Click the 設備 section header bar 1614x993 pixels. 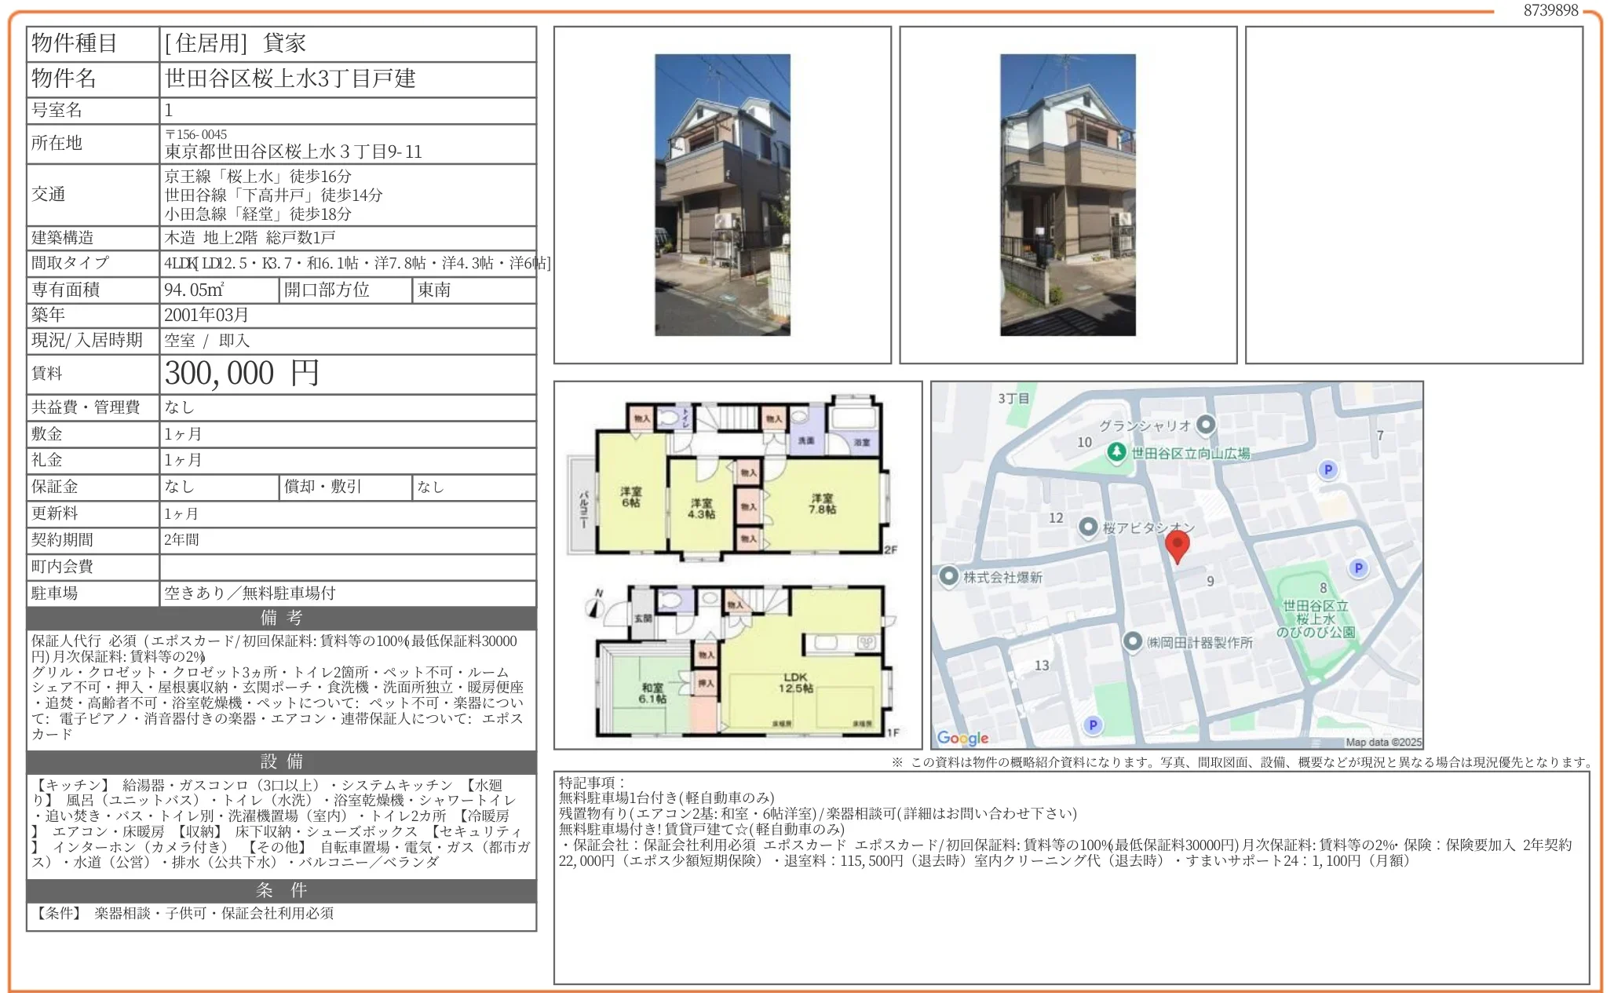coord(281,761)
